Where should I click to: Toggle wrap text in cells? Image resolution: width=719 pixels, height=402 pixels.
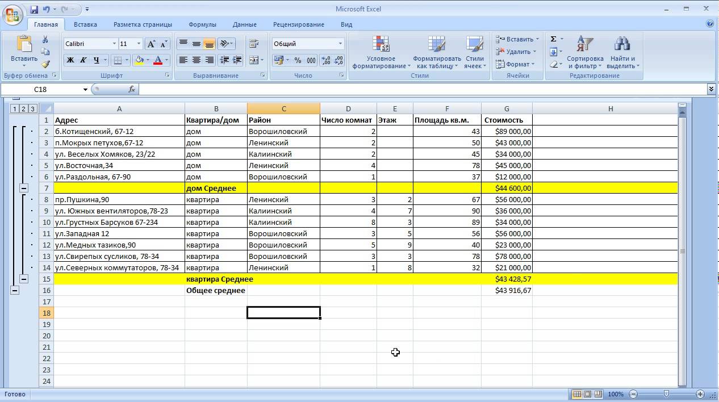click(254, 44)
